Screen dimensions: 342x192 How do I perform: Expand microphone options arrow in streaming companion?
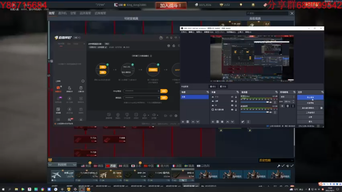pos(148,115)
